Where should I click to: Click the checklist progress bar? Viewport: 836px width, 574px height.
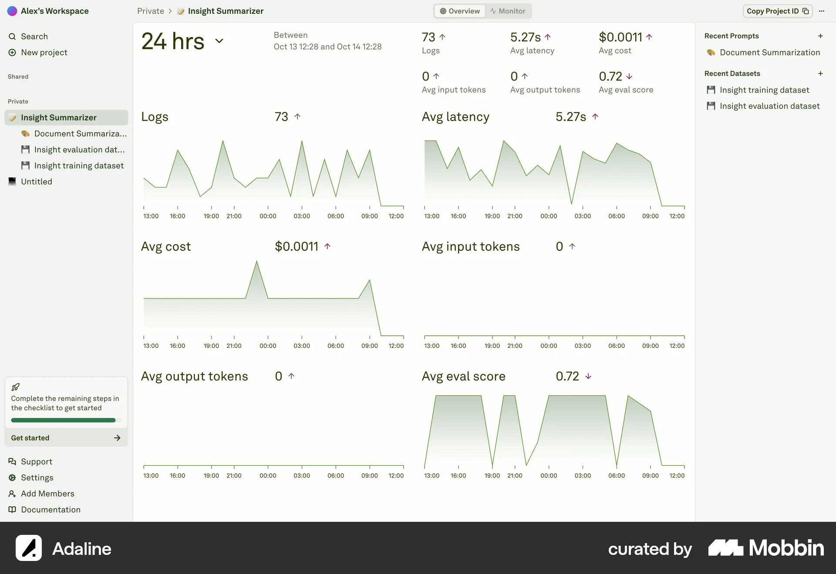pos(65,420)
